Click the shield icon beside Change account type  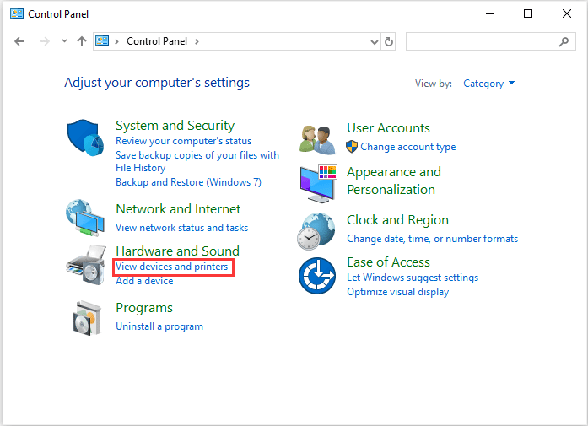352,147
